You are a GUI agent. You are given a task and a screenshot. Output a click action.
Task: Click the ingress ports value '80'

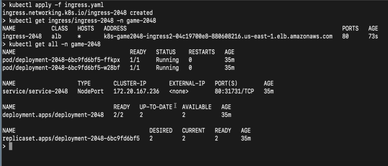[346, 37]
